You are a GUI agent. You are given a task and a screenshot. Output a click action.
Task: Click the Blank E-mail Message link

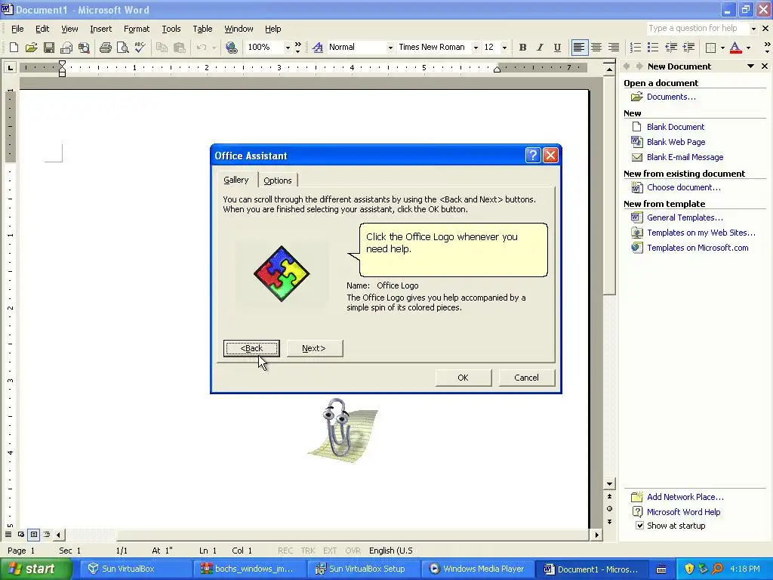pyautogui.click(x=685, y=157)
